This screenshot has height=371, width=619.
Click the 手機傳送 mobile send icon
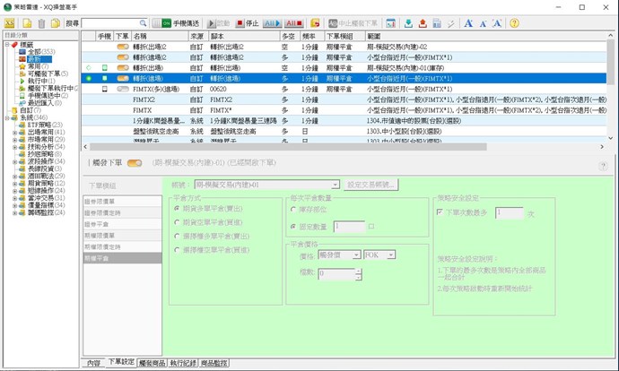(157, 22)
